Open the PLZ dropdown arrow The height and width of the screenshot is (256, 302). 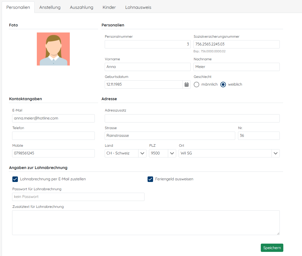[x=172, y=153]
